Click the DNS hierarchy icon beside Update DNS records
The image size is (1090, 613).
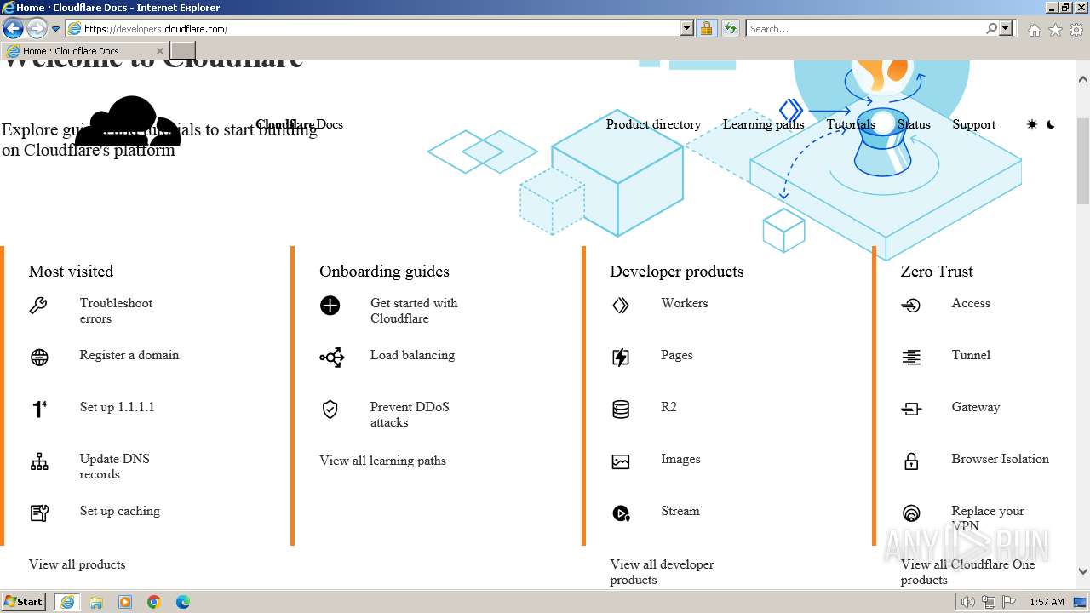pyautogui.click(x=39, y=461)
